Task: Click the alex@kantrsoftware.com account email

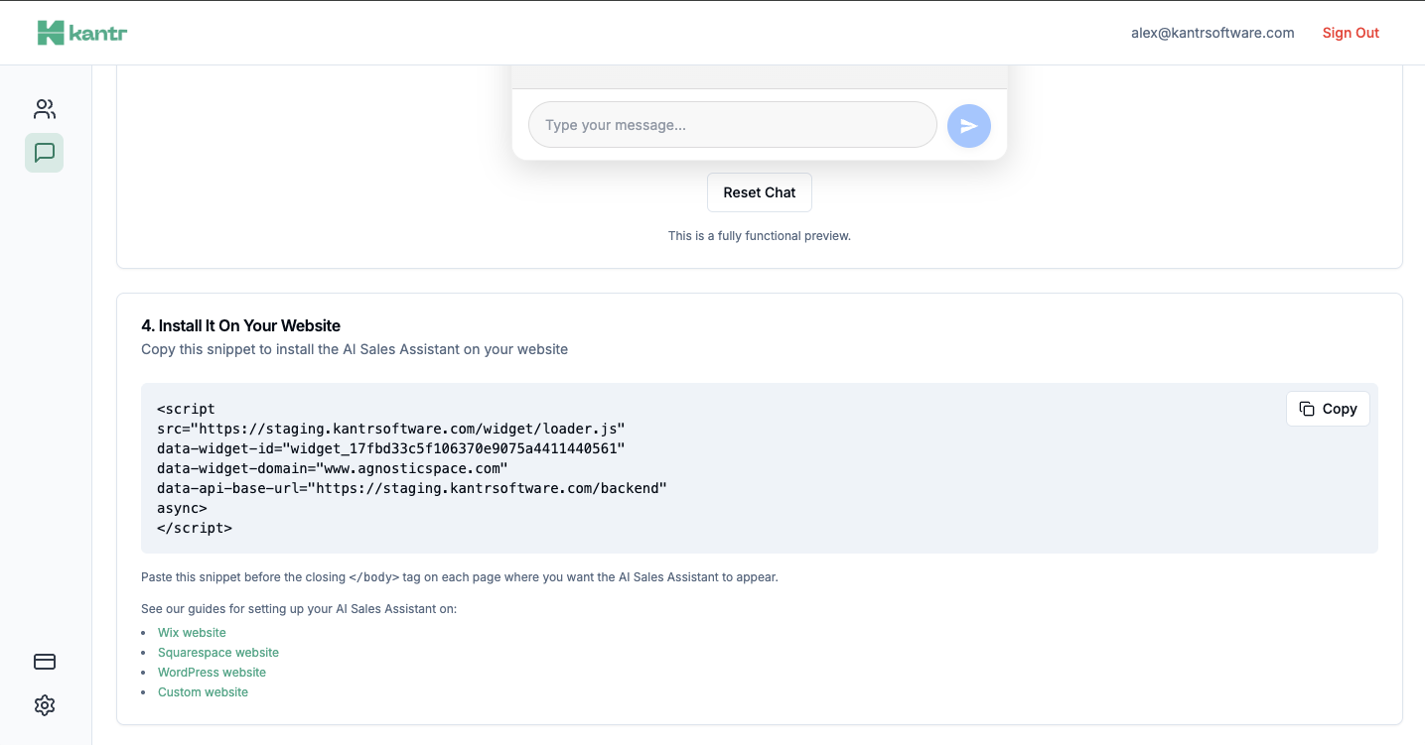Action: (1212, 33)
